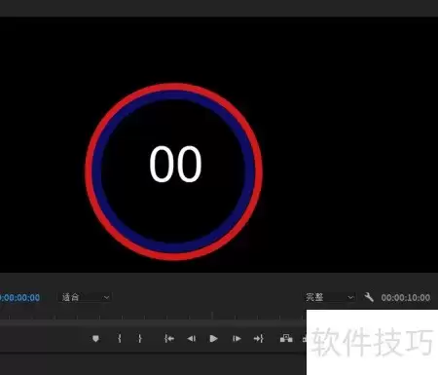Jump to the Out point
Image resolution: width=438 pixels, height=375 pixels.
click(259, 339)
